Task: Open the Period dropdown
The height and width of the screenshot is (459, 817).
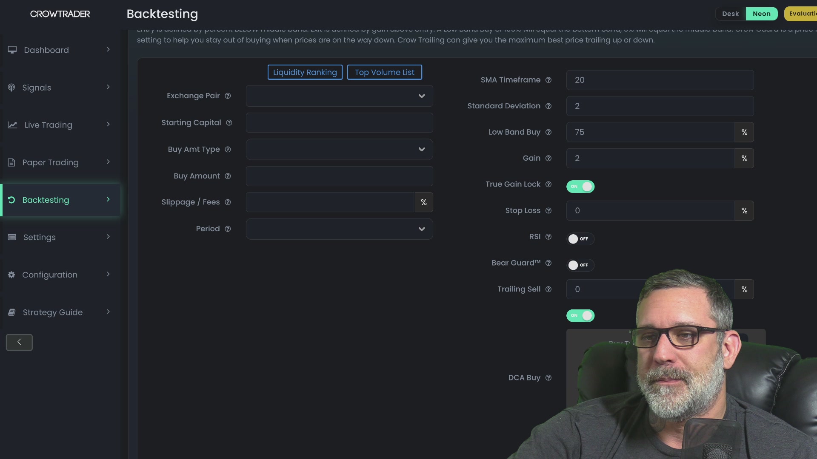Action: pyautogui.click(x=340, y=229)
